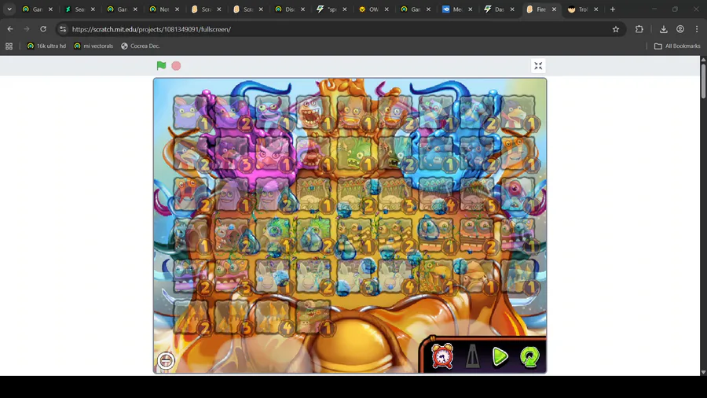Screen dimensions: 707x398
Task: Select the pink one-eyed monster tile
Action: (x=518, y=194)
